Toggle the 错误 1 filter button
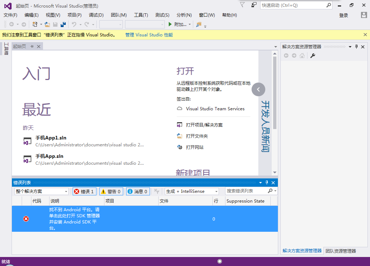 [84, 191]
